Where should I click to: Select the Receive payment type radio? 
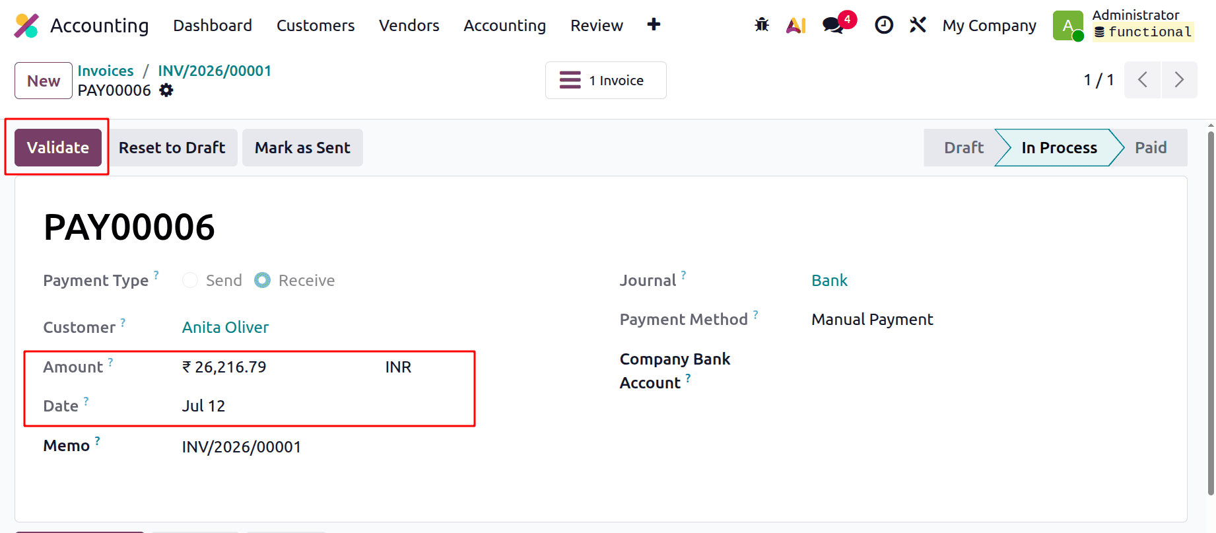coord(262,280)
